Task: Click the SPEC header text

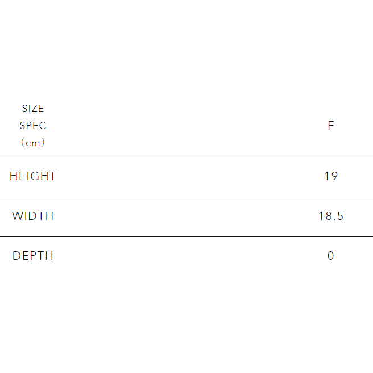Action: (33, 126)
